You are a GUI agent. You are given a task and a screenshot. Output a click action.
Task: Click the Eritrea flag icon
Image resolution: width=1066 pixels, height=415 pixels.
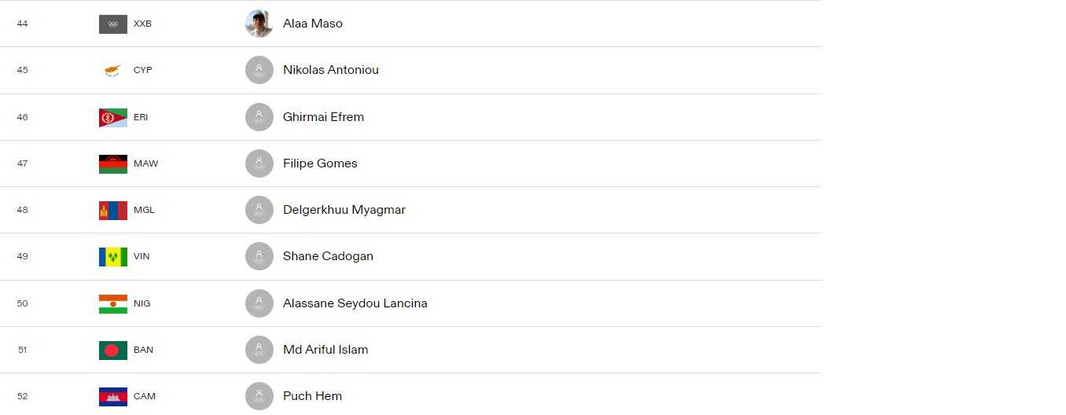(x=113, y=117)
